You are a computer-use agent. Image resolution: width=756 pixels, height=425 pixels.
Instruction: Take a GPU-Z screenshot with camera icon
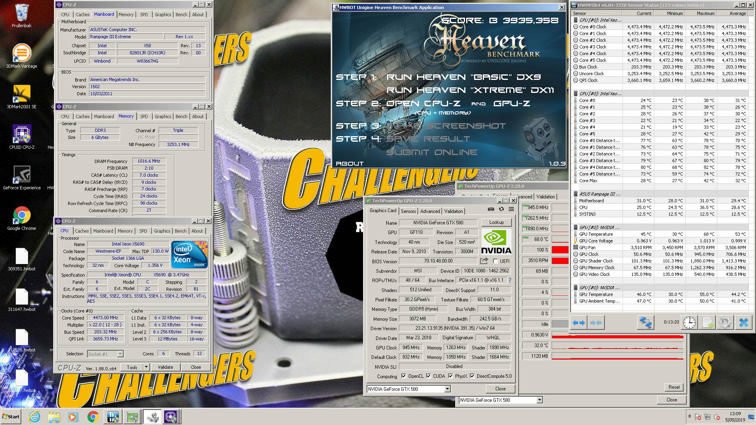coord(491,209)
